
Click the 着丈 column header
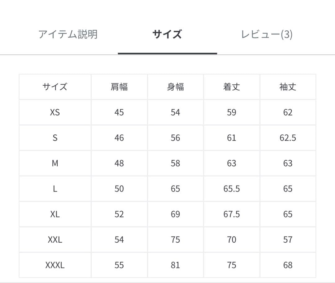pyautogui.click(x=232, y=87)
